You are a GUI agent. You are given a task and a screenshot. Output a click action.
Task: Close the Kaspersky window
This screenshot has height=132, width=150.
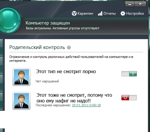tap(140, 4)
